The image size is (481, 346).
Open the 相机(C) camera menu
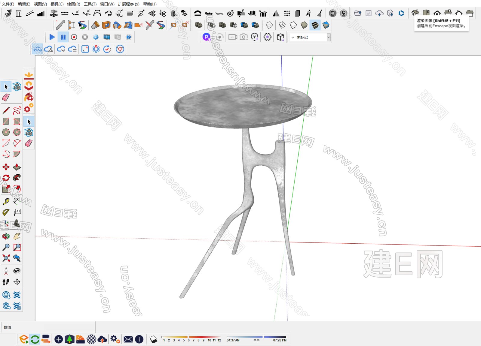click(x=57, y=4)
